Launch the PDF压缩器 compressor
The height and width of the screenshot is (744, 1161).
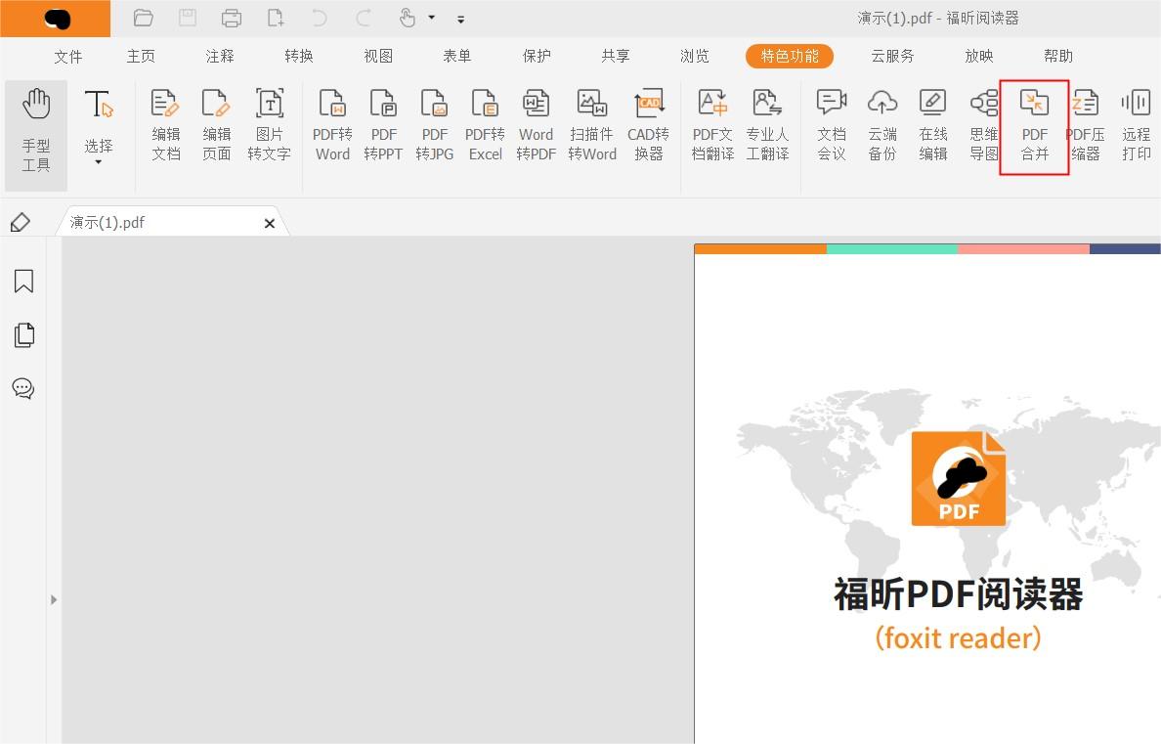point(1085,125)
